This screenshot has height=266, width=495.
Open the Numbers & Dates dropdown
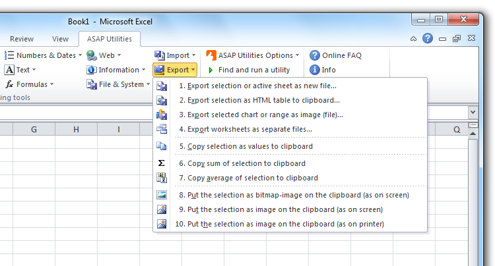(80, 55)
